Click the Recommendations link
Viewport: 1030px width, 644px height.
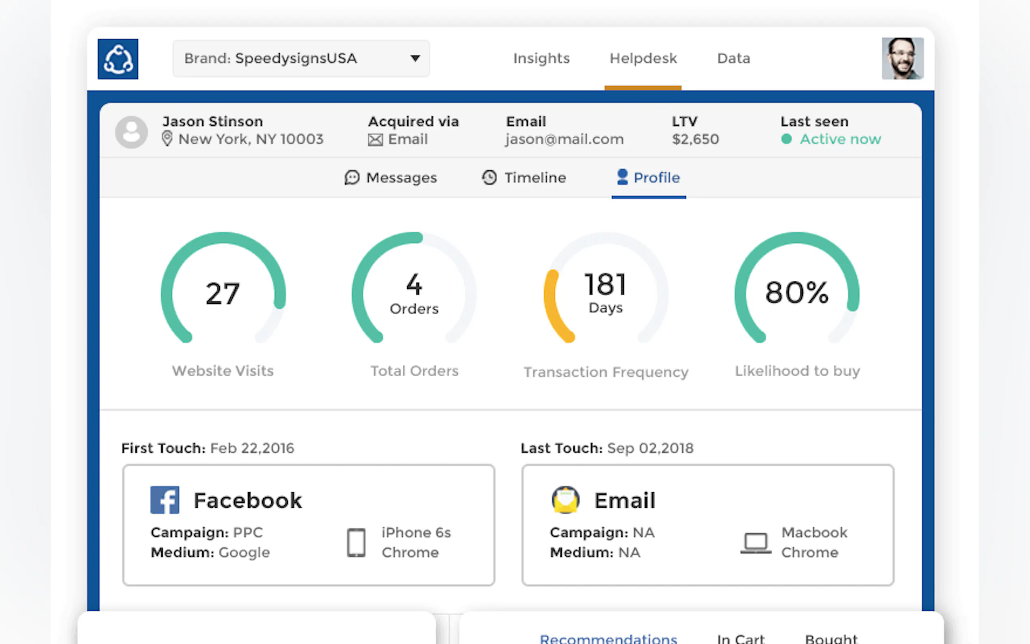608,638
